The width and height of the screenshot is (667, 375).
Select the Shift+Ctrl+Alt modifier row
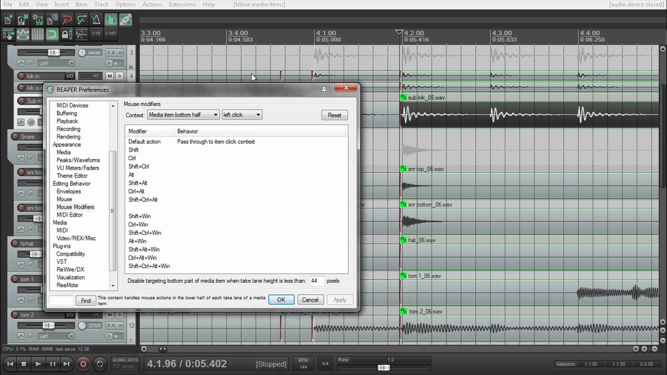[236, 199]
